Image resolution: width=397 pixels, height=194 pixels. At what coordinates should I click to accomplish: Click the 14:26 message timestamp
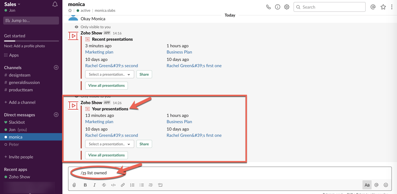point(117,103)
